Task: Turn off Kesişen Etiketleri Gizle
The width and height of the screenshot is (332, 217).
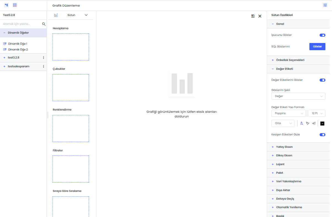Action: pyautogui.click(x=322, y=135)
